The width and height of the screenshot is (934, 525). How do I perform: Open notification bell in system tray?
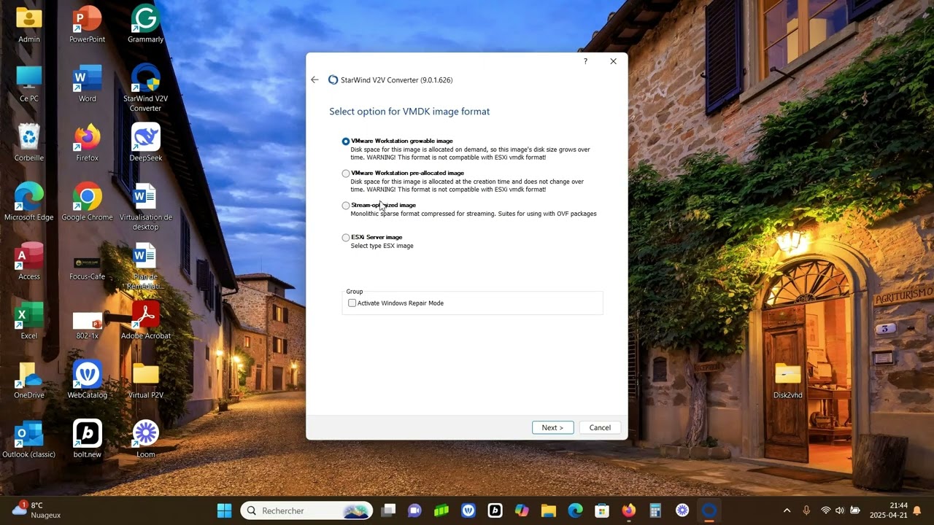click(917, 510)
